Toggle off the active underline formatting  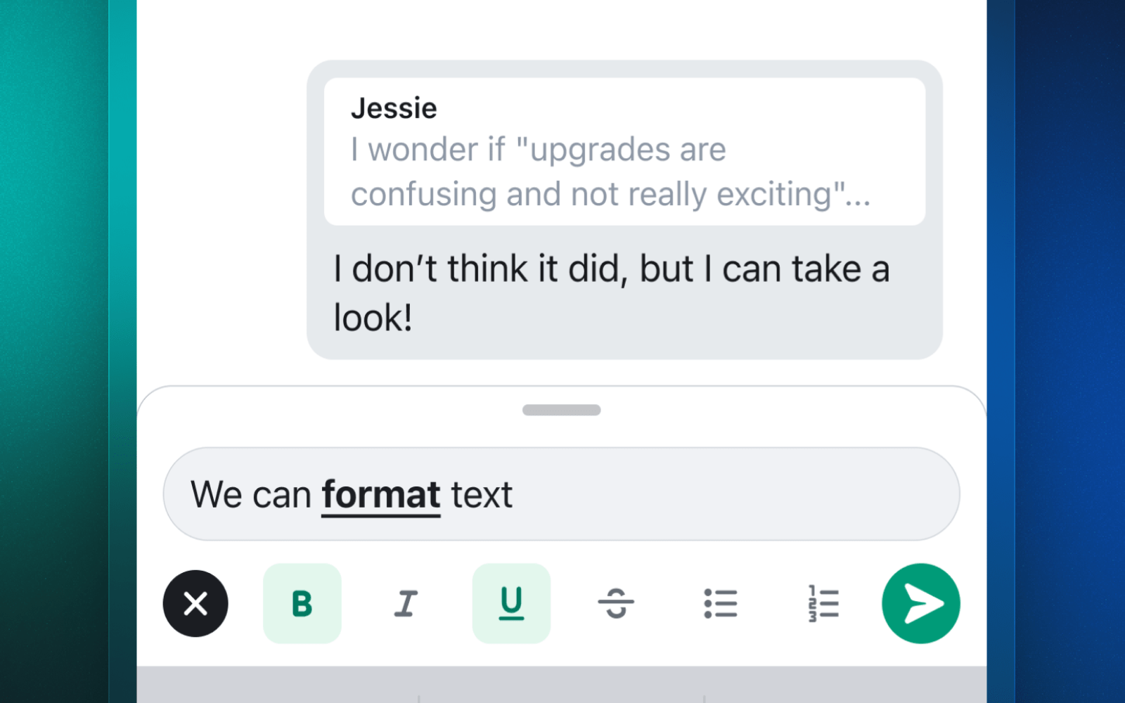pos(511,603)
